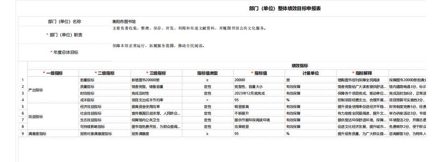Select the 指标值类型 column header
The image size is (441, 162).
(x=208, y=73)
